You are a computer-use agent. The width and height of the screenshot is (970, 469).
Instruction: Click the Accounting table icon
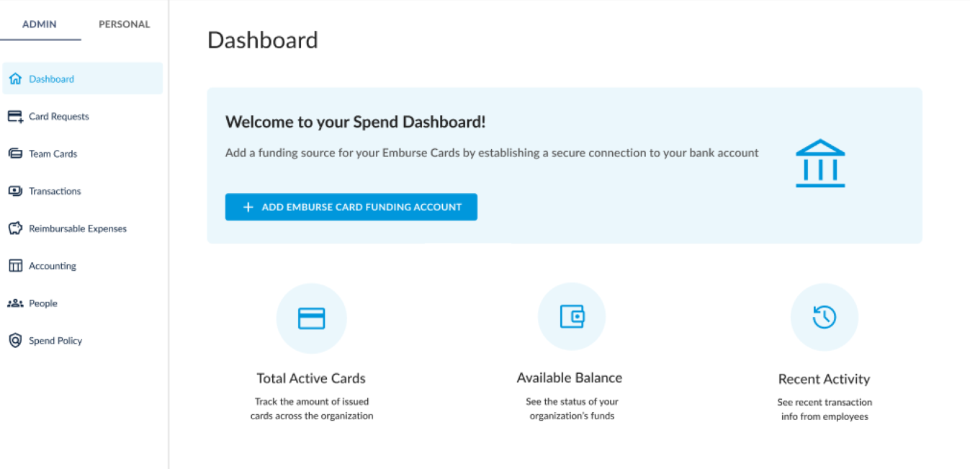(x=15, y=267)
